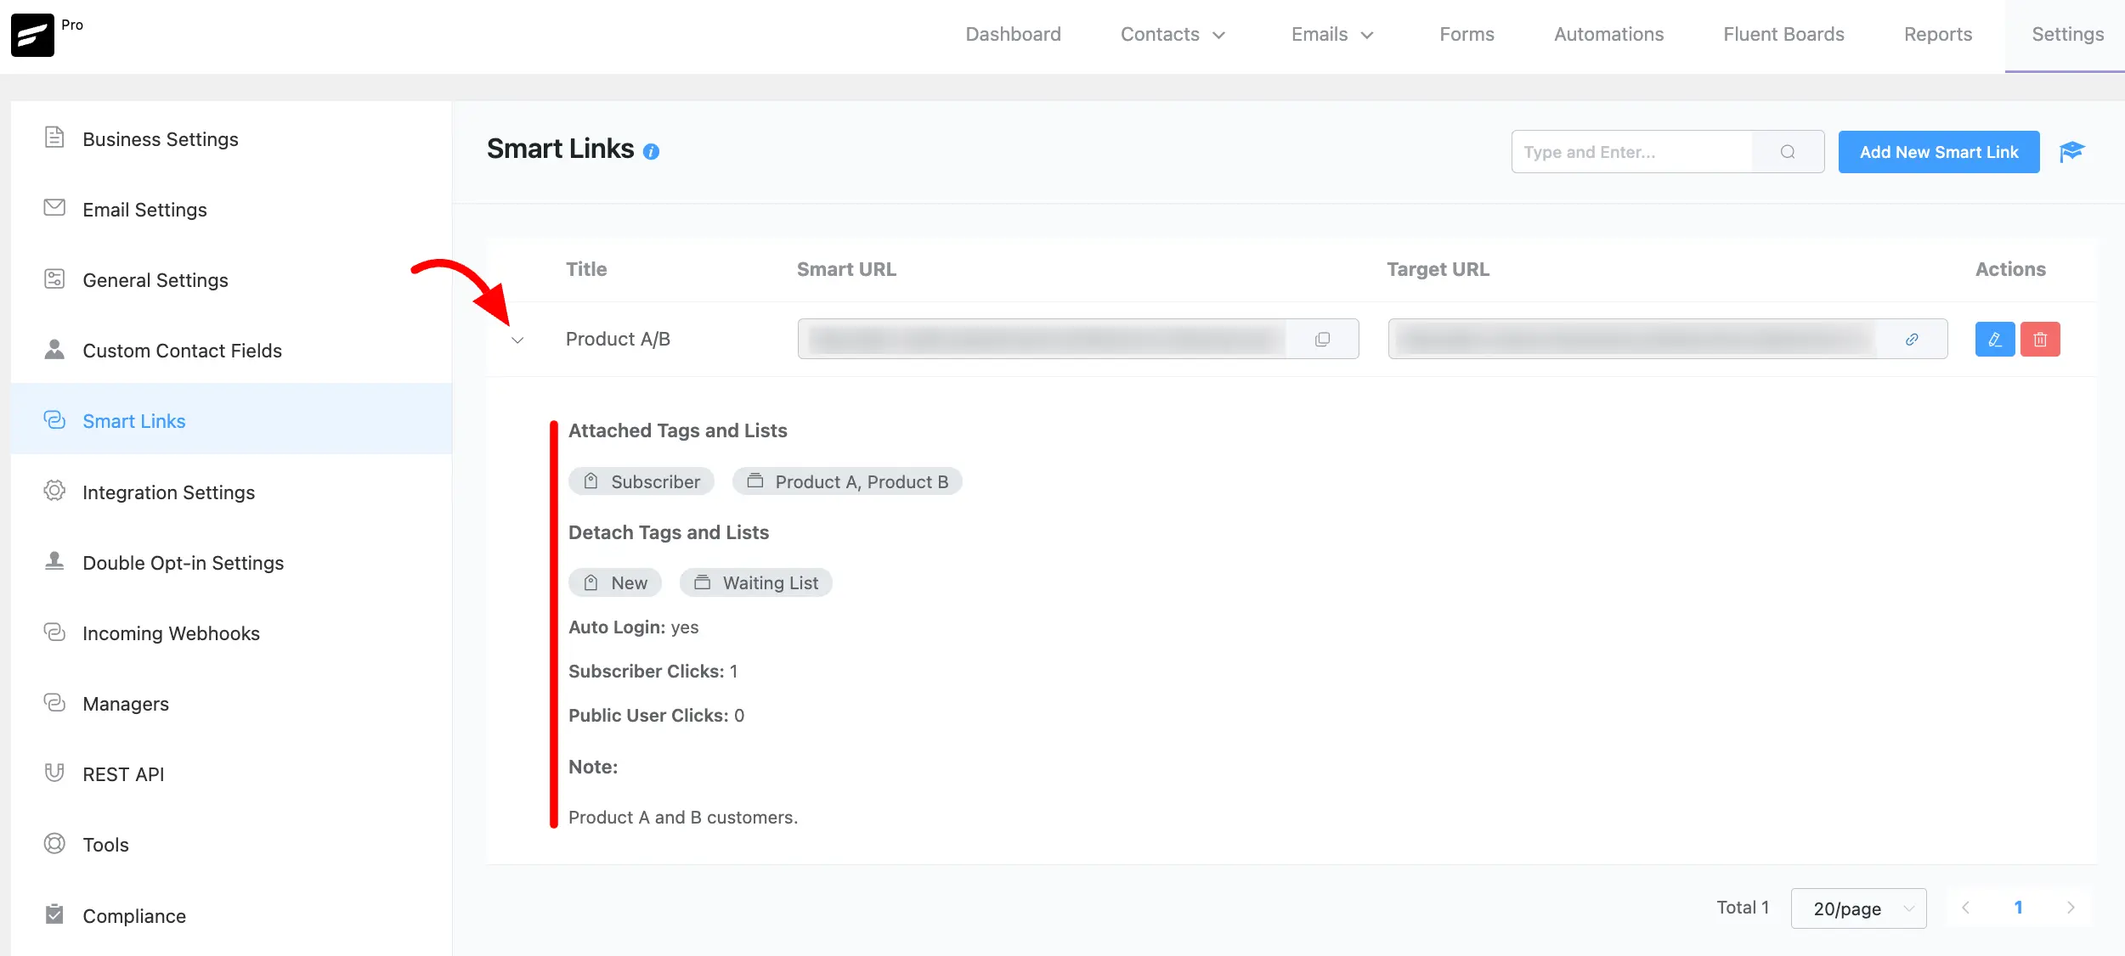Click the Subscriber tag chip
Viewport: 2125px width, 956px height.
point(641,481)
